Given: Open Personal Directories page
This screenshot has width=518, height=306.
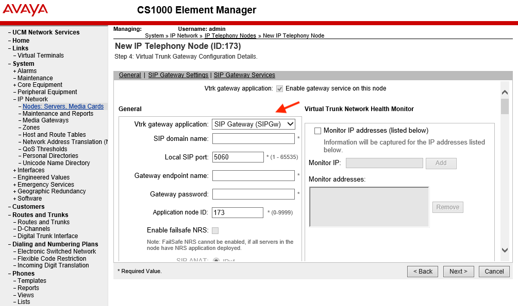Looking at the screenshot, I should [x=51, y=156].
